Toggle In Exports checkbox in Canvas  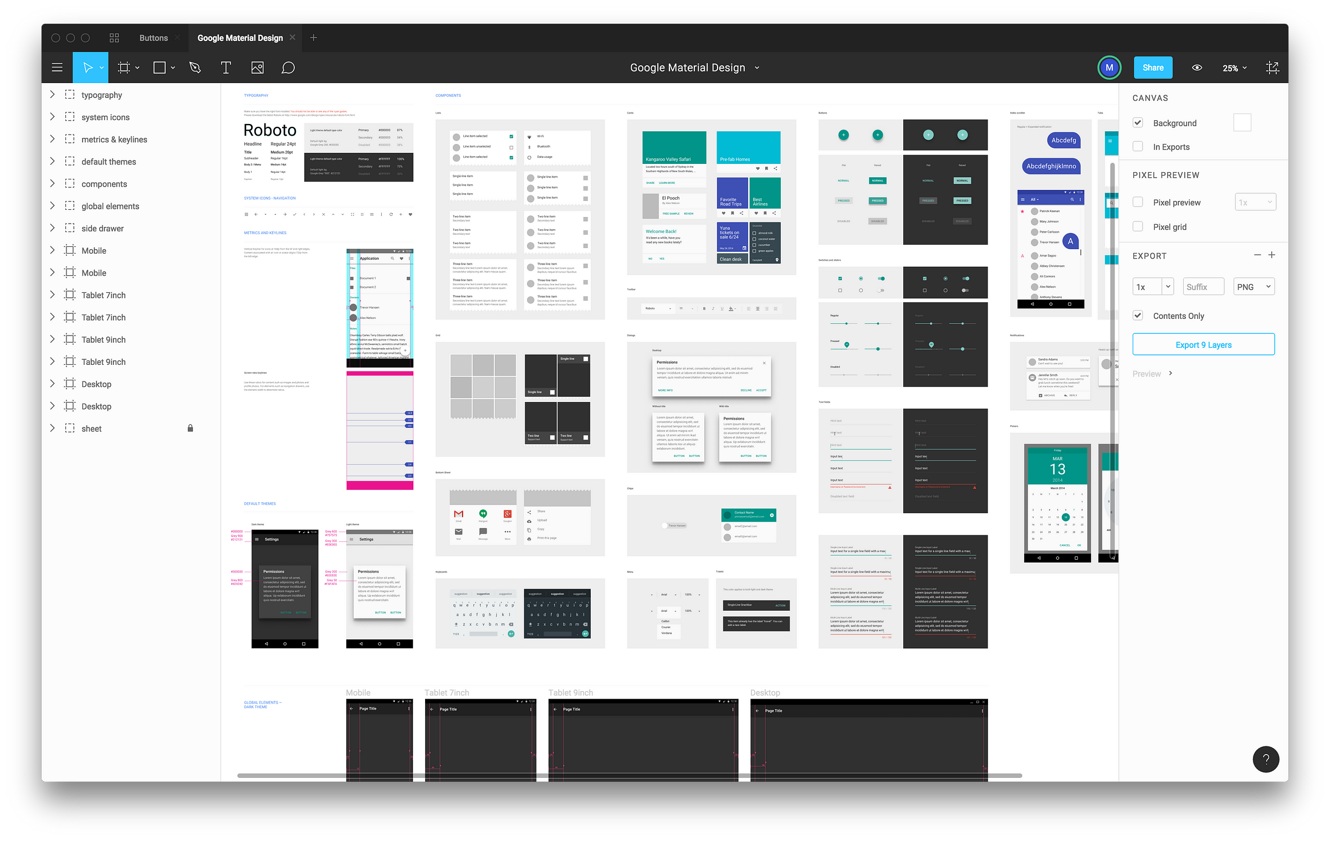coord(1138,146)
